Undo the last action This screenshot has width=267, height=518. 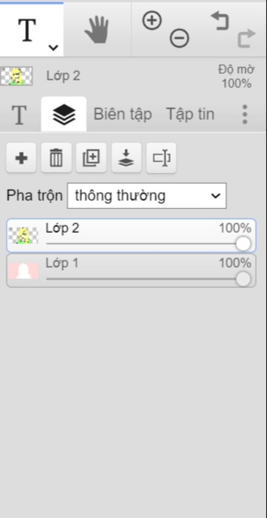pyautogui.click(x=220, y=21)
